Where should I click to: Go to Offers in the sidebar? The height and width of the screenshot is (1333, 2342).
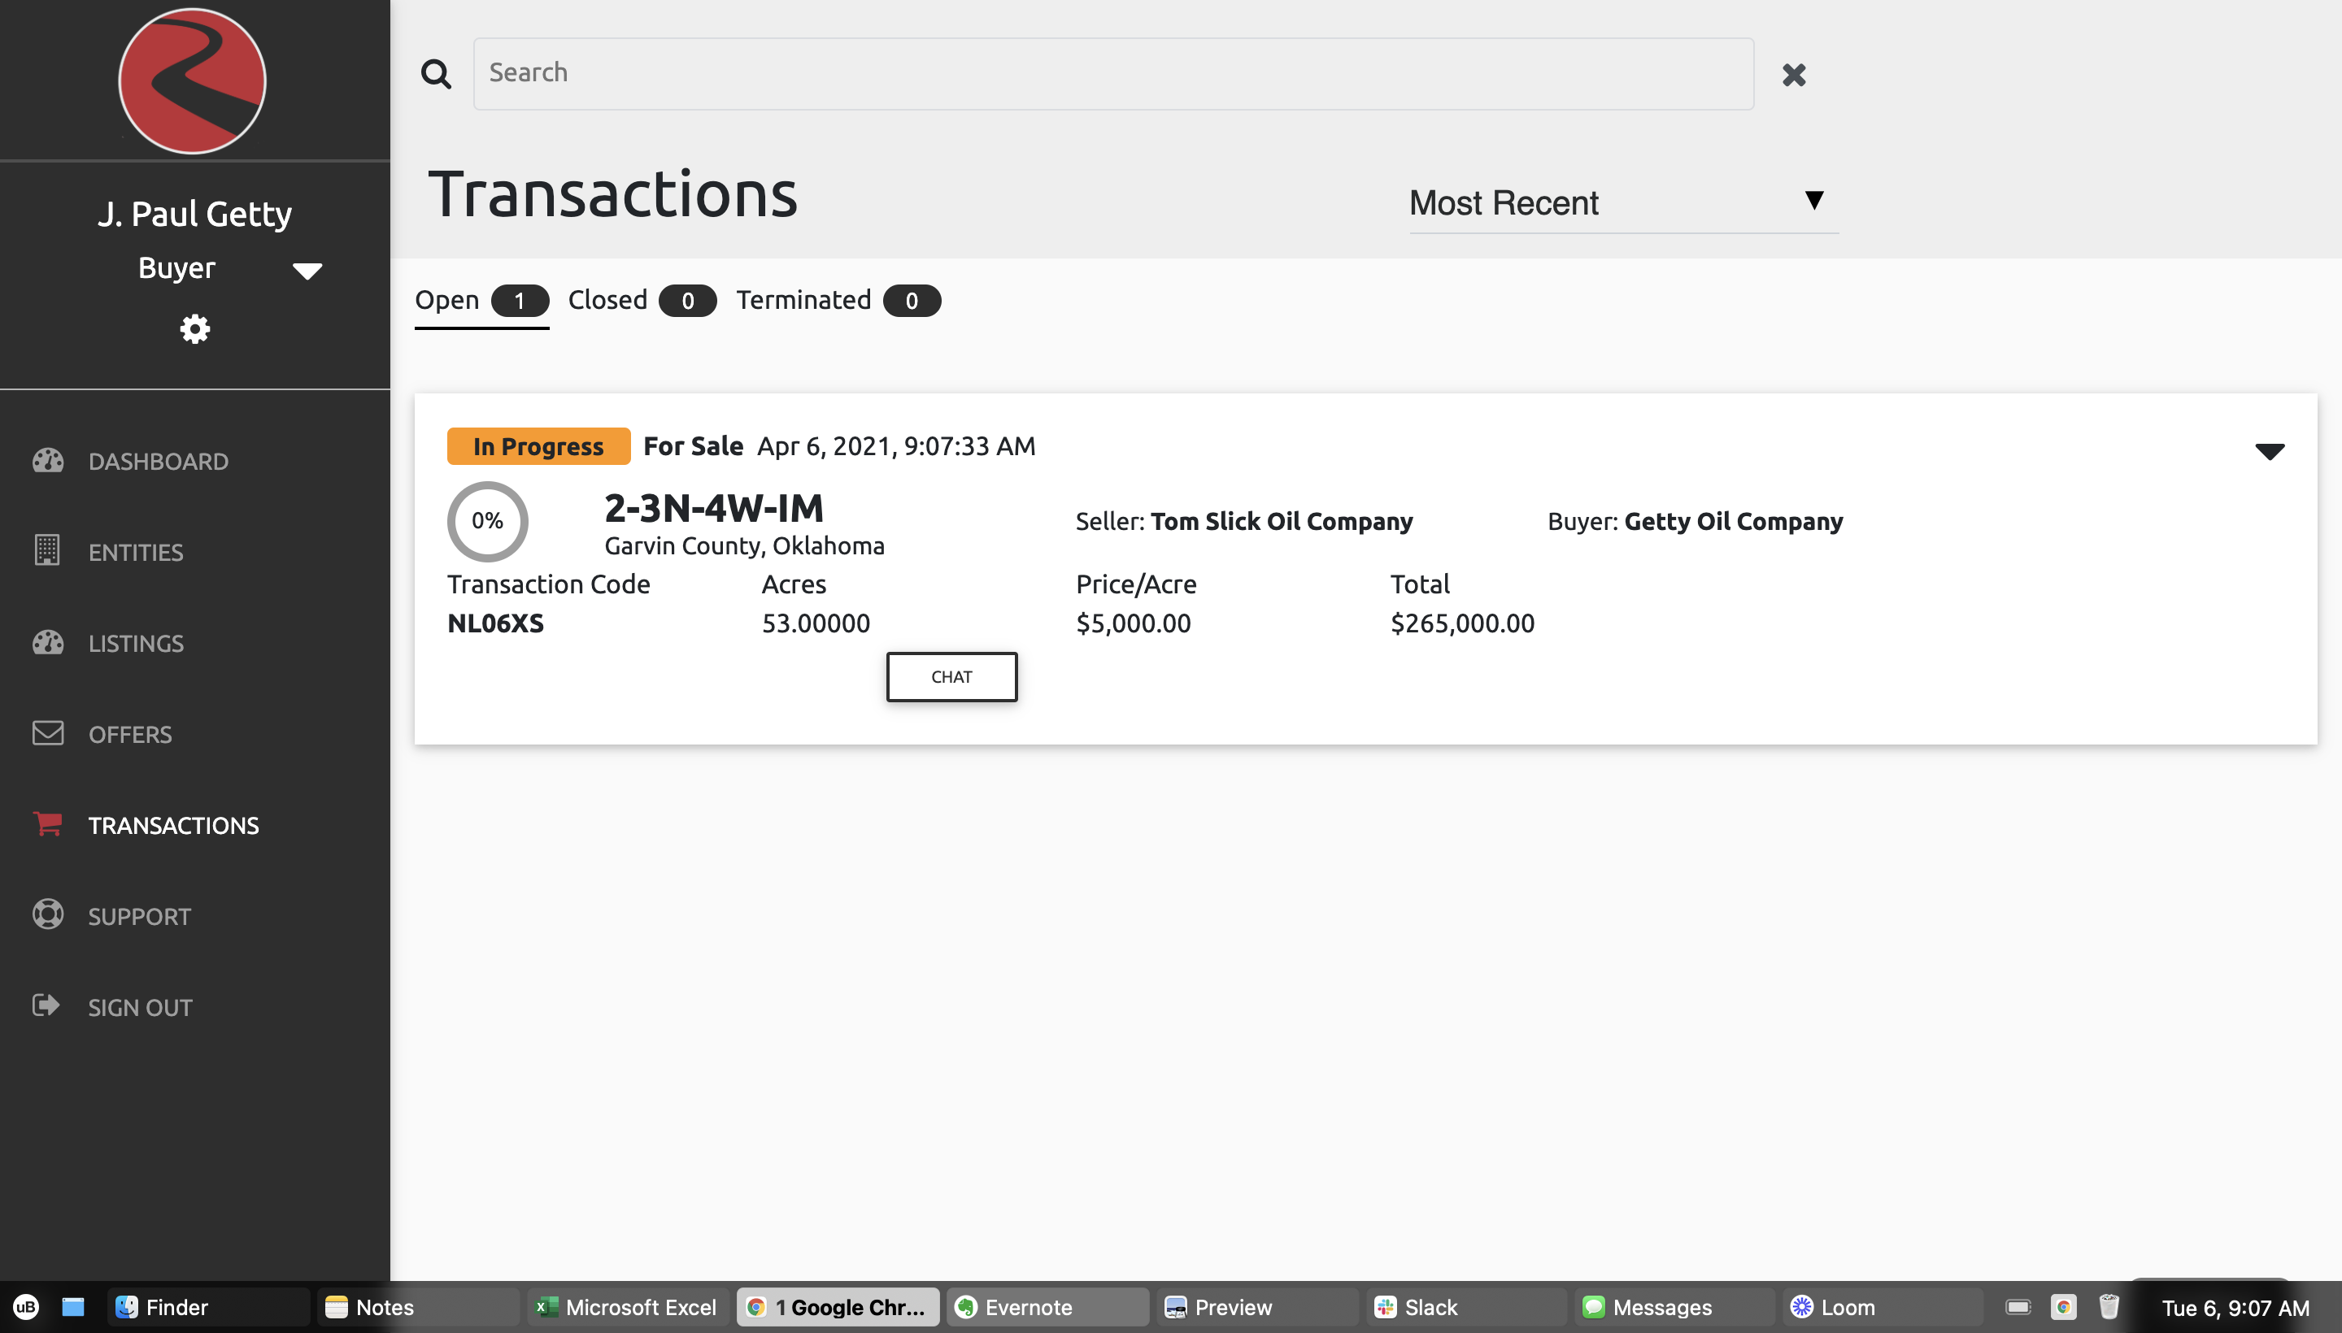tap(130, 734)
